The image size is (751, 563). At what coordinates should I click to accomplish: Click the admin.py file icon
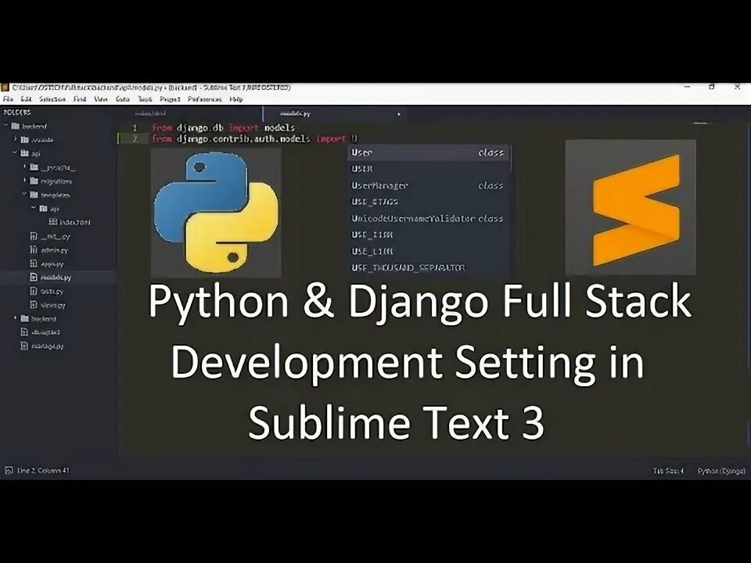(34, 250)
